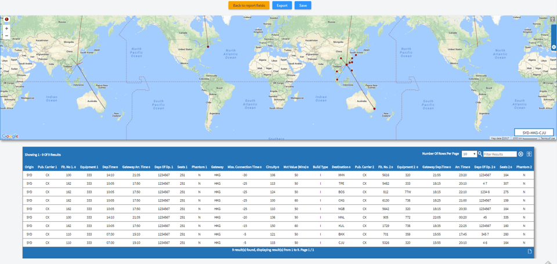Sort by Dep.Time column

(110, 167)
